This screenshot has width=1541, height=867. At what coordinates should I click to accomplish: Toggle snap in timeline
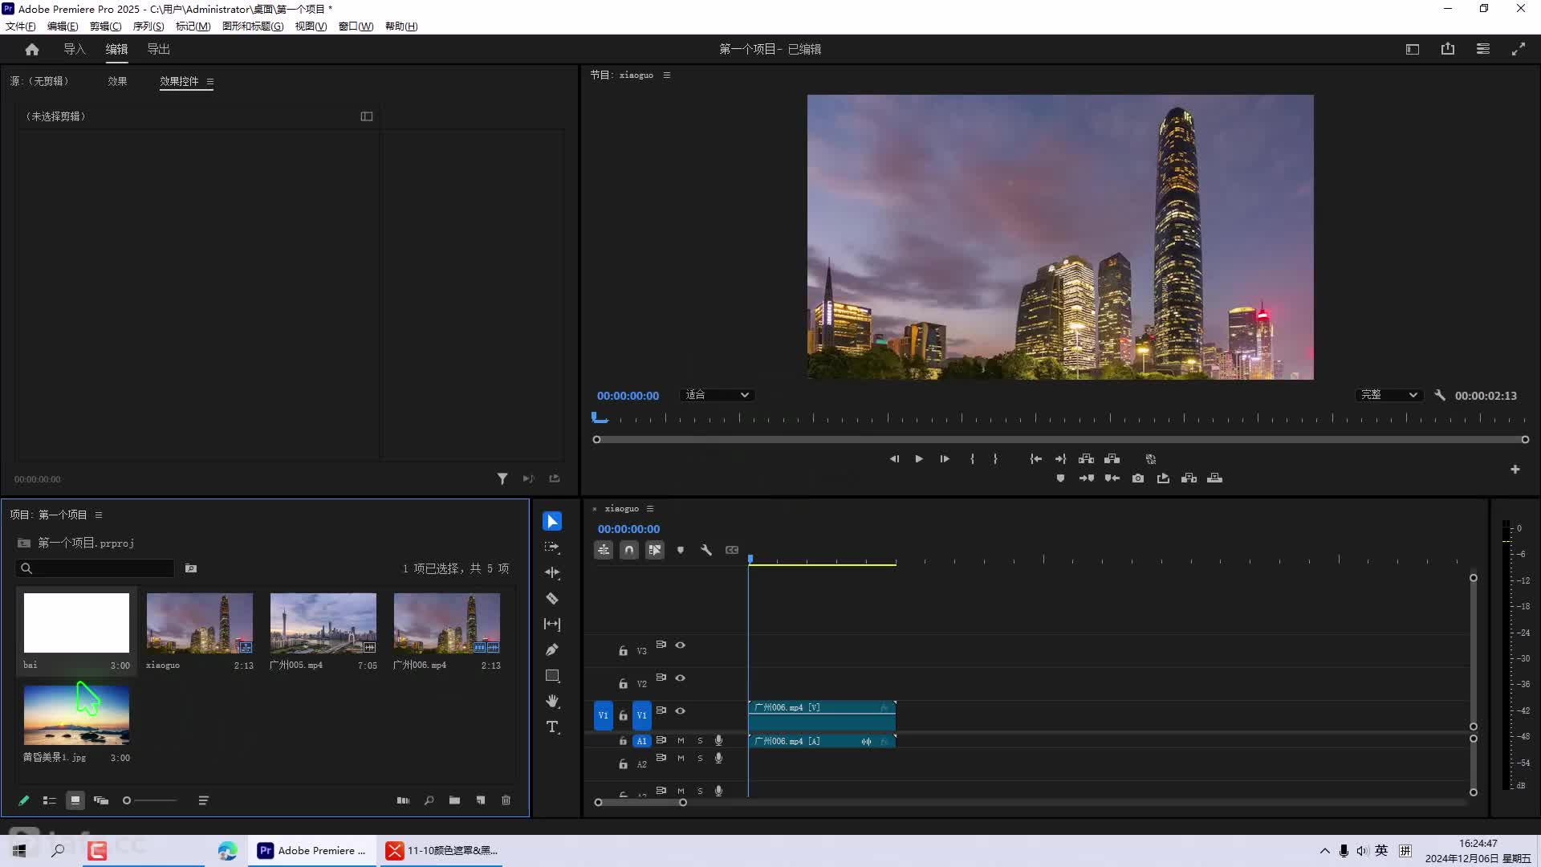[x=629, y=551]
